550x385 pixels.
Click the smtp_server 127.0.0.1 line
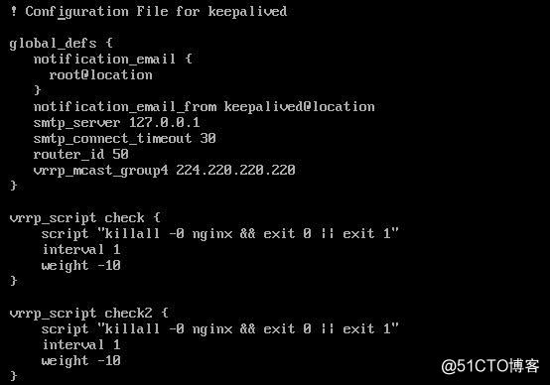point(116,123)
